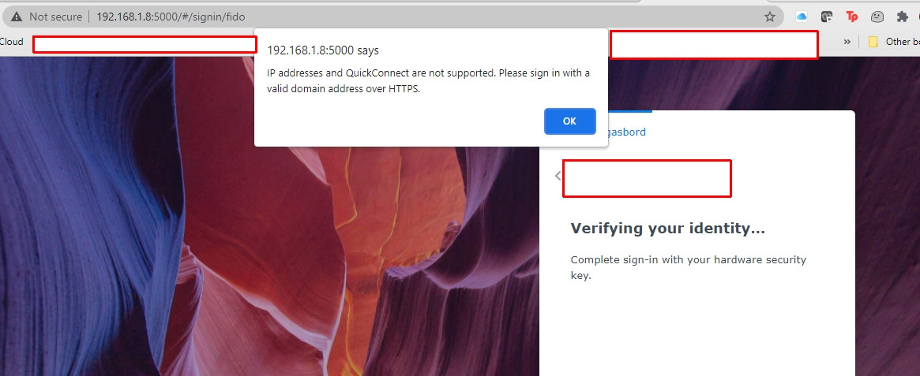Open the iCloud extension icon
Image resolution: width=920 pixels, height=376 pixels.
[x=802, y=17]
